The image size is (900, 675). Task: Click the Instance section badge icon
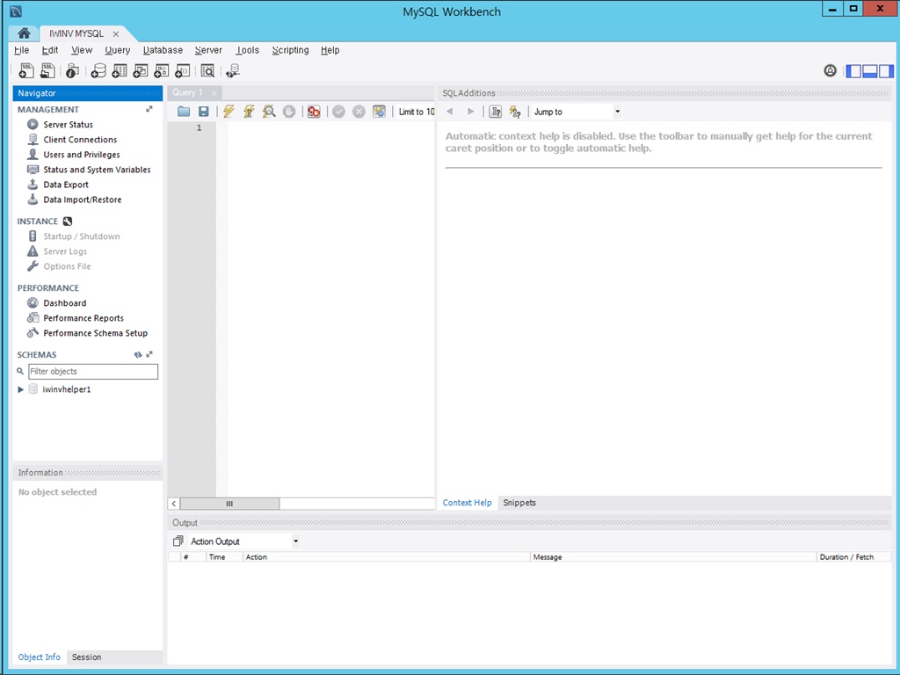pos(67,221)
